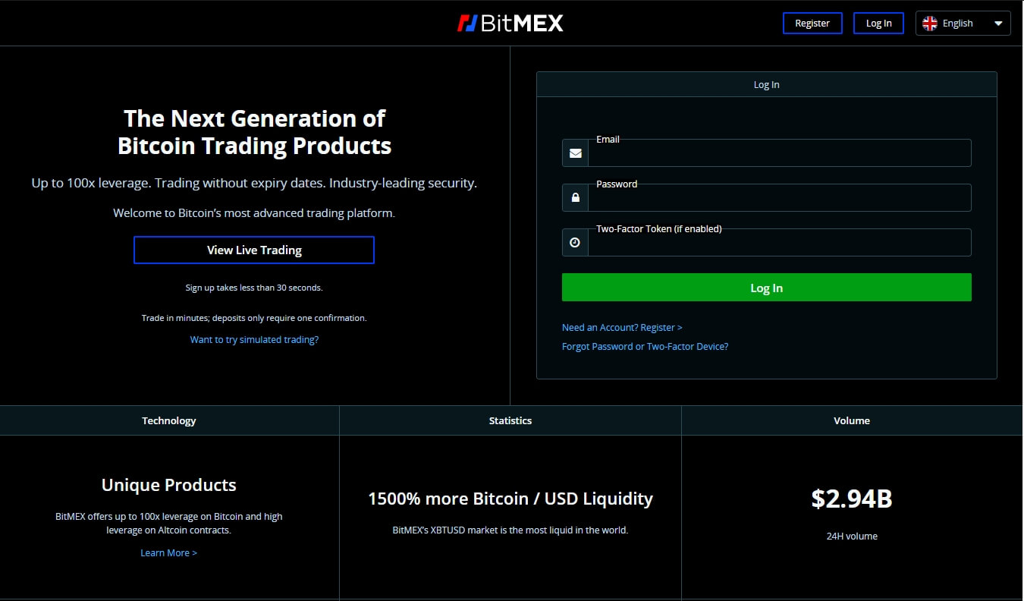
Task: Select the Technology tab
Action: [x=169, y=420]
